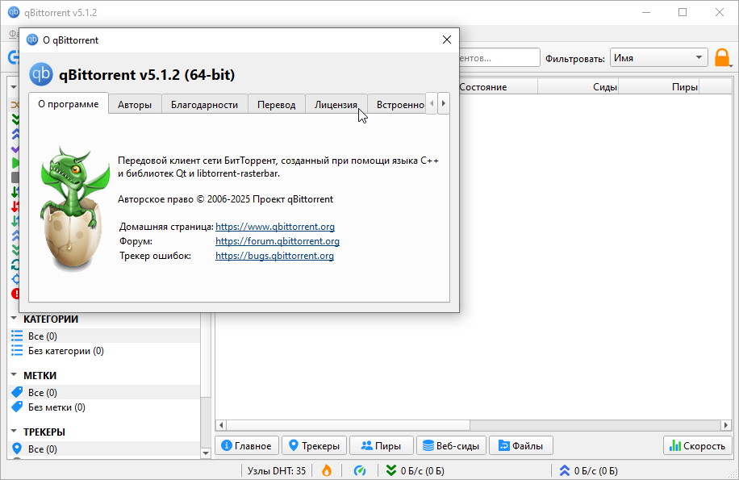The image size is (739, 480).
Task: Click the red errored status filter icon
Action: coord(15,294)
